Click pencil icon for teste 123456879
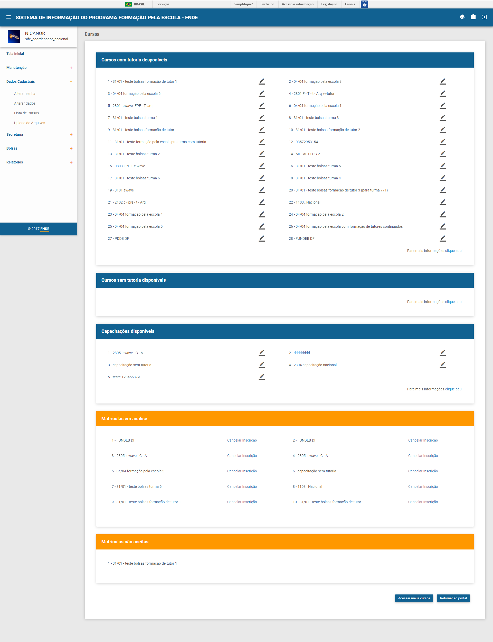This screenshot has height=642, width=493. 261,377
